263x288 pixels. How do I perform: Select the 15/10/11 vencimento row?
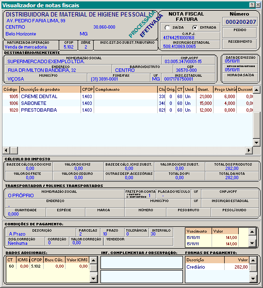[212, 237]
